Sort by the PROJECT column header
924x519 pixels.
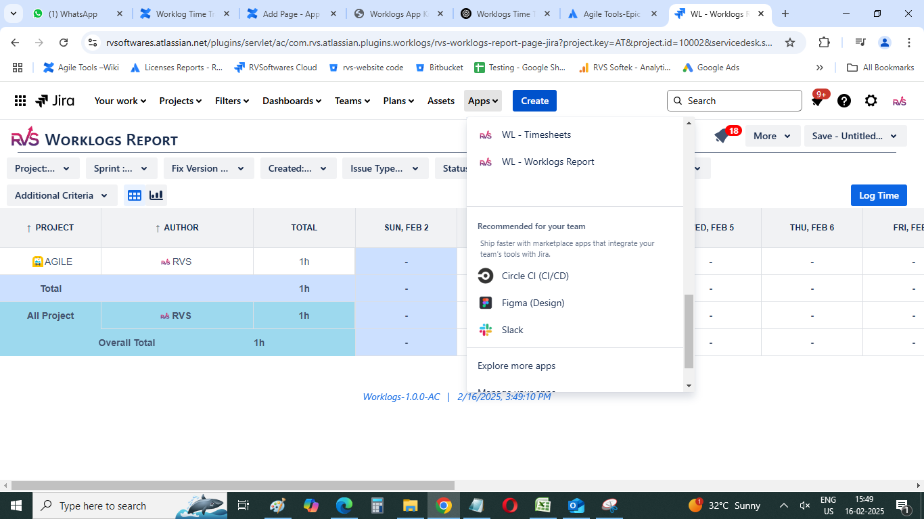[x=50, y=228]
